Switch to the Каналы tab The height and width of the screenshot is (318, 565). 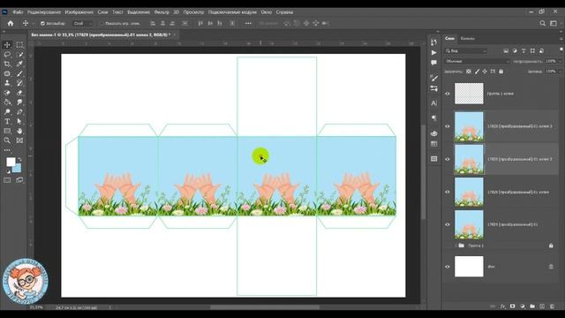[468, 38]
